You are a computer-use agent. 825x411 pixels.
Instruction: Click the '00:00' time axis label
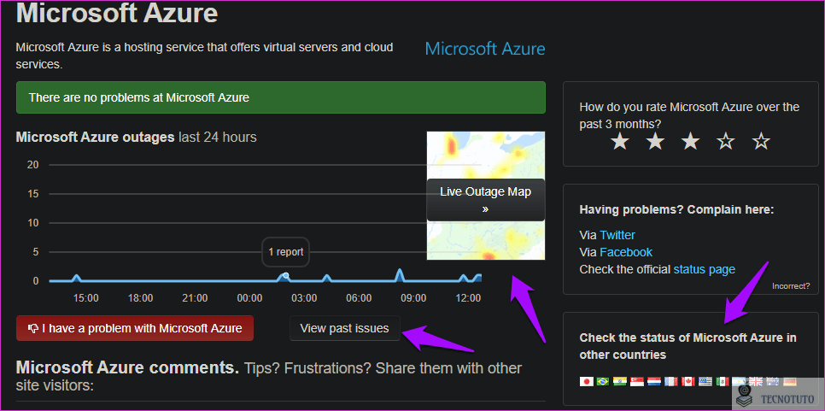[249, 298]
